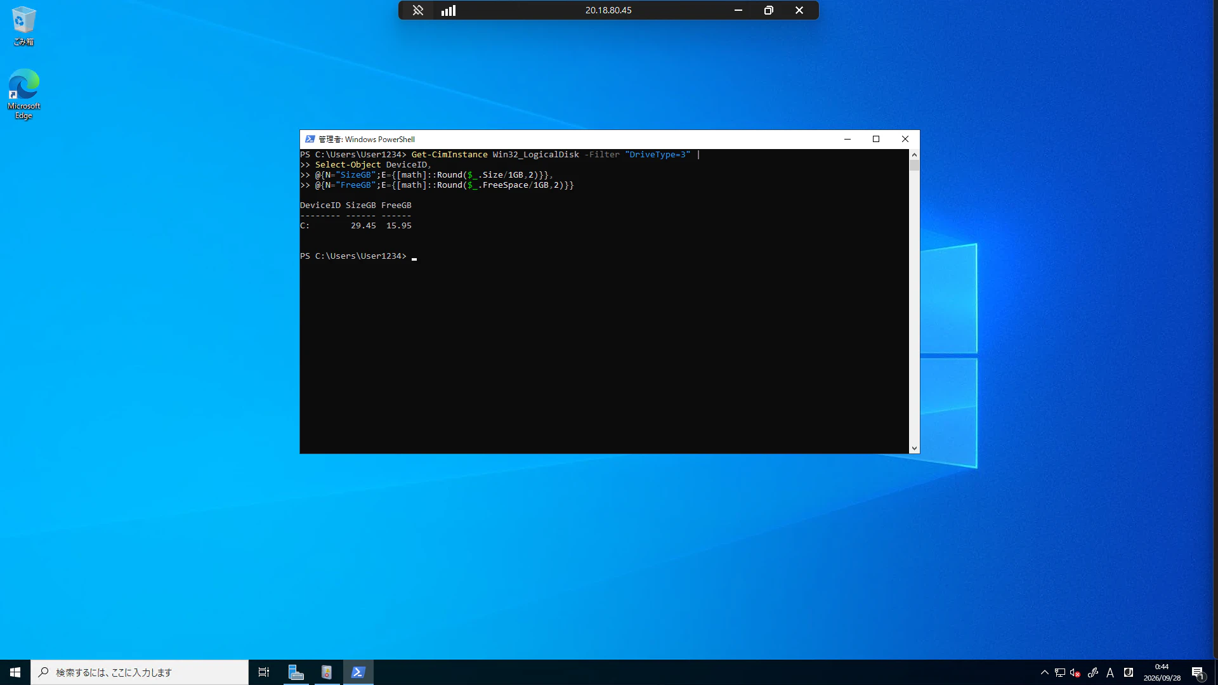Click scroll-up arrow in PowerShell scrollbar
The width and height of the screenshot is (1218, 685).
pos(914,155)
